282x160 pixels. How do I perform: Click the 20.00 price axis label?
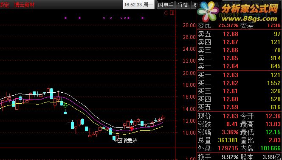pos(189,73)
